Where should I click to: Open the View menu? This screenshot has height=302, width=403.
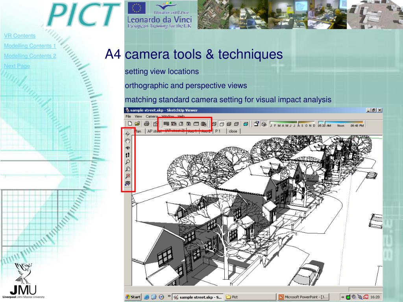(x=138, y=116)
